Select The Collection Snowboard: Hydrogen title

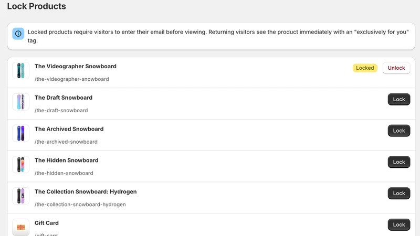86,191
